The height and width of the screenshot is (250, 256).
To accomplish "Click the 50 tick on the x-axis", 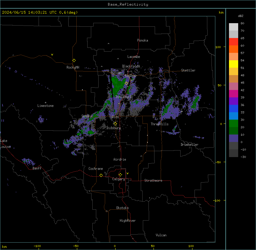I will click(153, 246).
